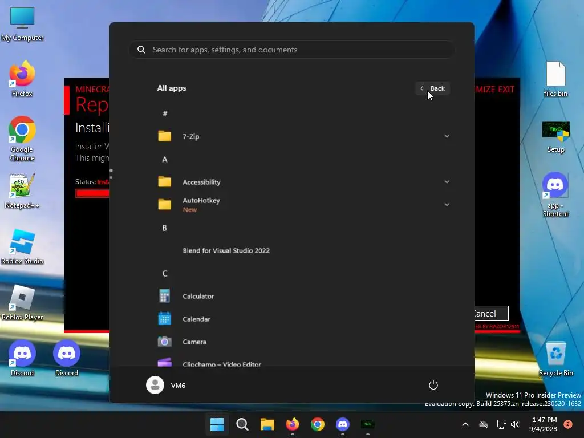Open the dark terminal-like app in taskbar
This screenshot has height=438, width=584.
click(368, 424)
